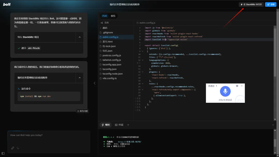Open 普通话 language dropdown in voice widget

[x=213, y=86]
